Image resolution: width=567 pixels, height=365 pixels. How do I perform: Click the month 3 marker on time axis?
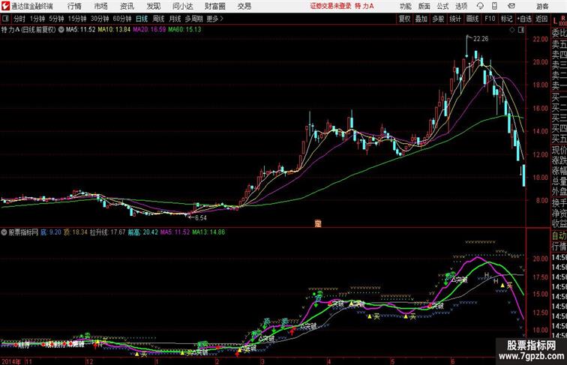(x=262, y=361)
